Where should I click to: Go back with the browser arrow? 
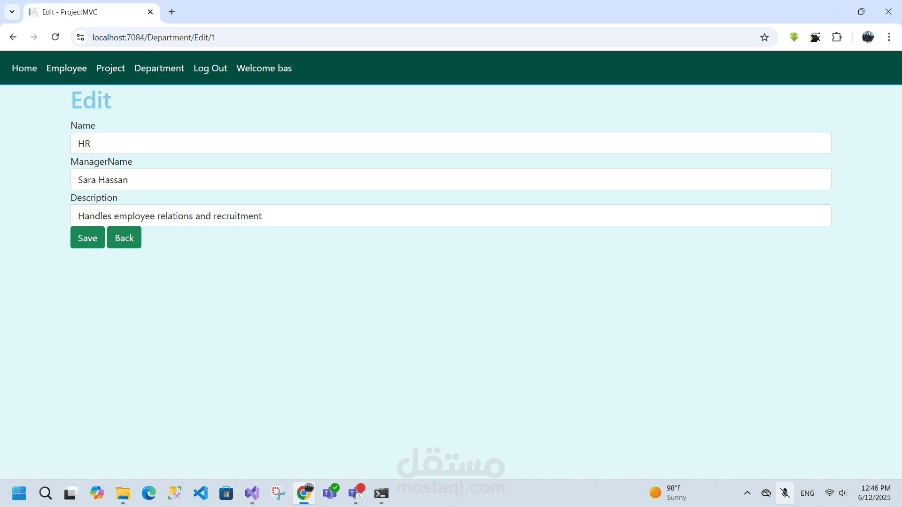13,37
